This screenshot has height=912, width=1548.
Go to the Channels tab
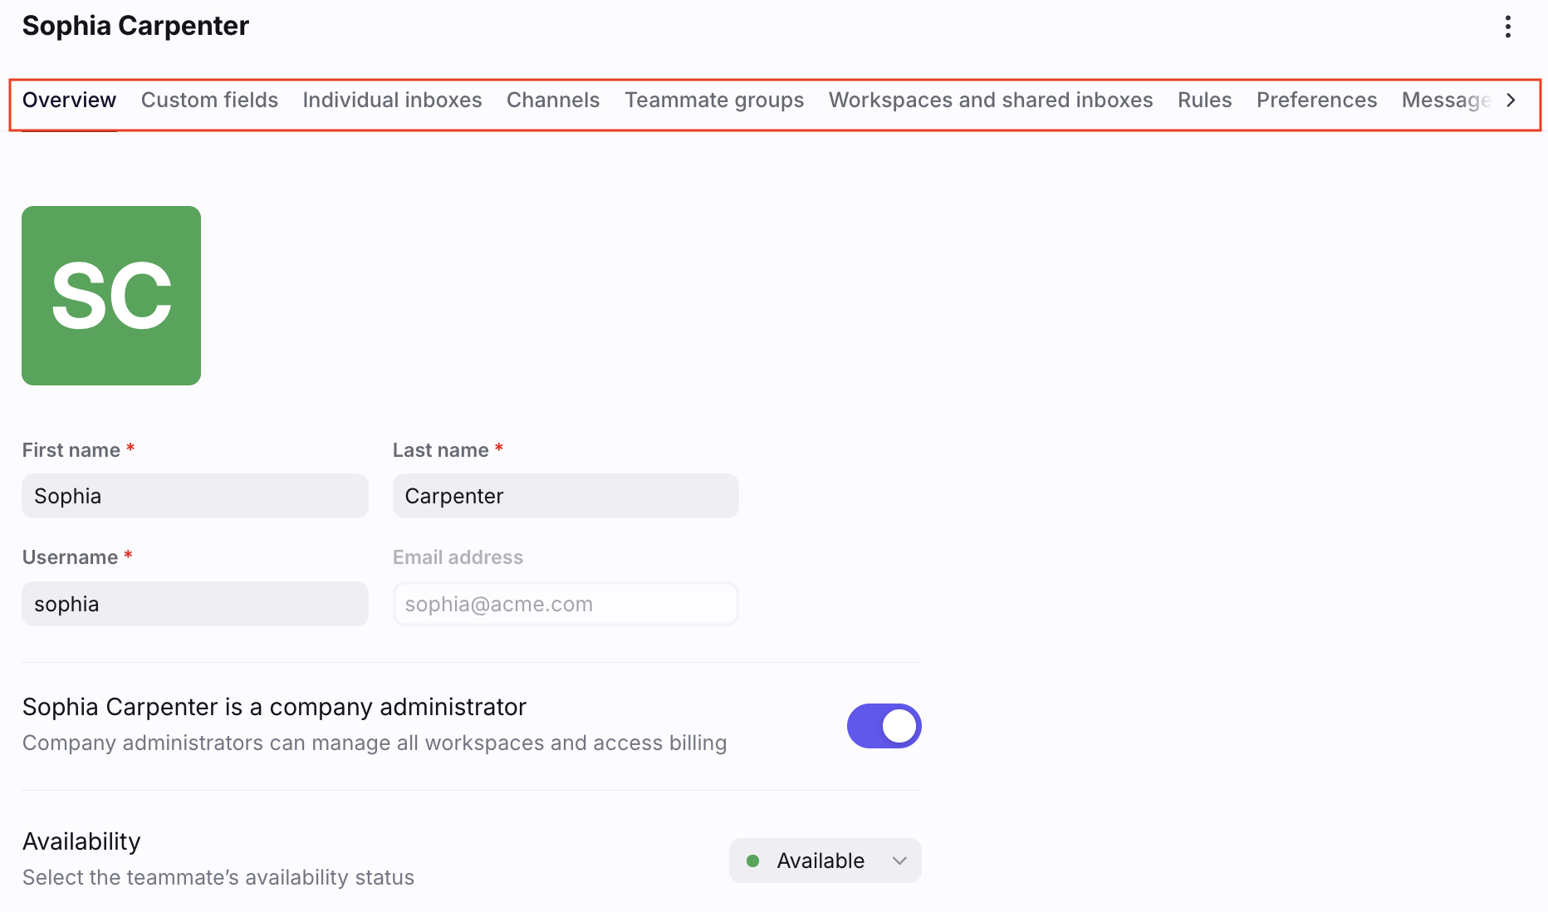coord(553,101)
